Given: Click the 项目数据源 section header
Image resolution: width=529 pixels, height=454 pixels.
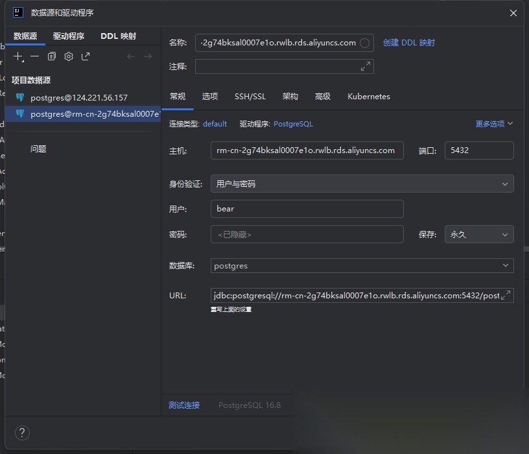Looking at the screenshot, I should point(31,80).
